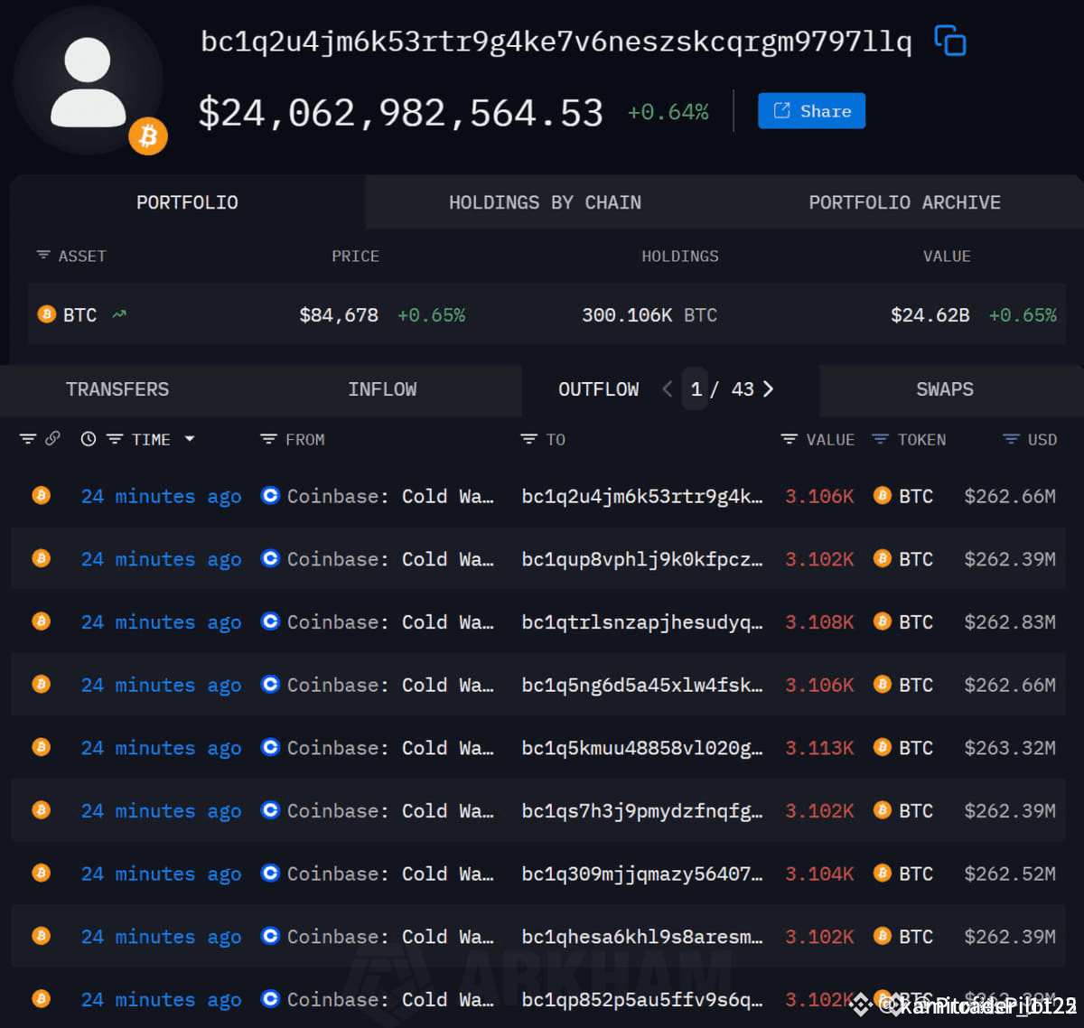Copy the wallet address using the copy icon
Viewport: 1084px width, 1028px height.
tap(949, 41)
